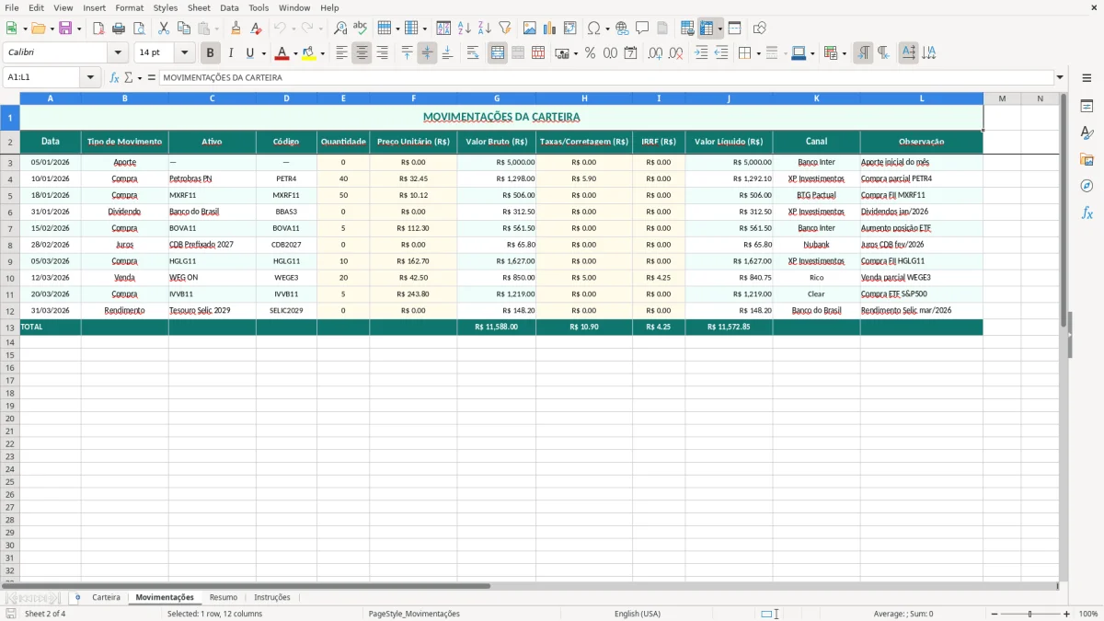This screenshot has height=621, width=1104.
Task: Open the Styles menu
Action: [x=166, y=7]
